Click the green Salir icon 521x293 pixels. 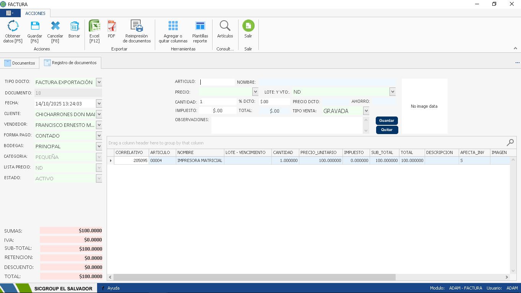(248, 26)
